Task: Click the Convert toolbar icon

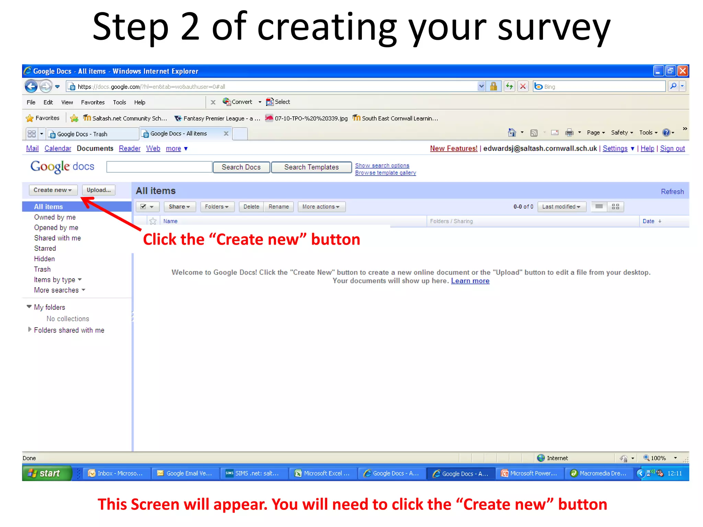Action: click(x=227, y=102)
